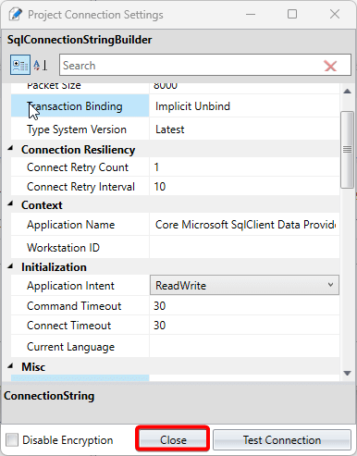Image resolution: width=357 pixels, height=456 pixels.
Task: Close window using title bar X
Action: point(335,14)
